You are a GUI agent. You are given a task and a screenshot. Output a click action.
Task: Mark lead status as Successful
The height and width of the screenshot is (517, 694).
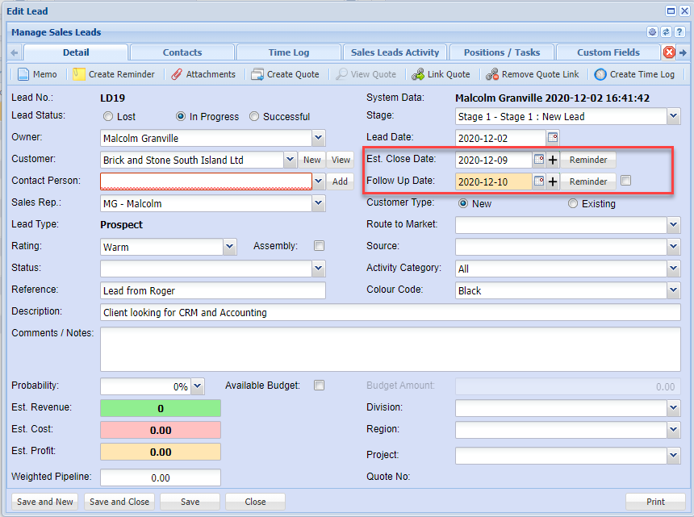pos(254,116)
